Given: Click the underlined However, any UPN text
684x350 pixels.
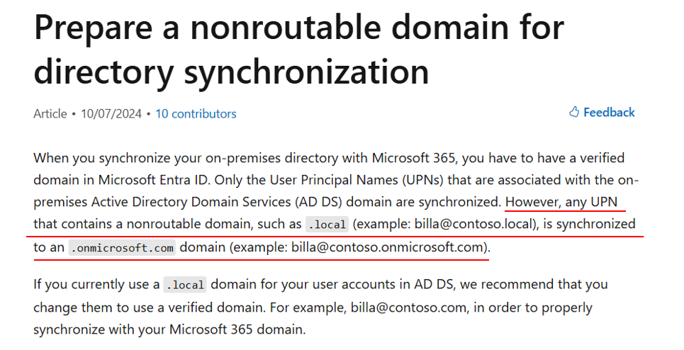Looking at the screenshot, I should (561, 202).
